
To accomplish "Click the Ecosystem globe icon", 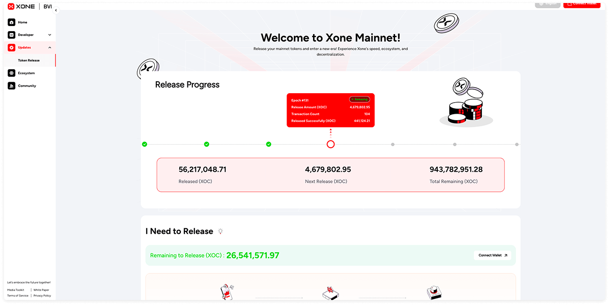I will point(12,73).
